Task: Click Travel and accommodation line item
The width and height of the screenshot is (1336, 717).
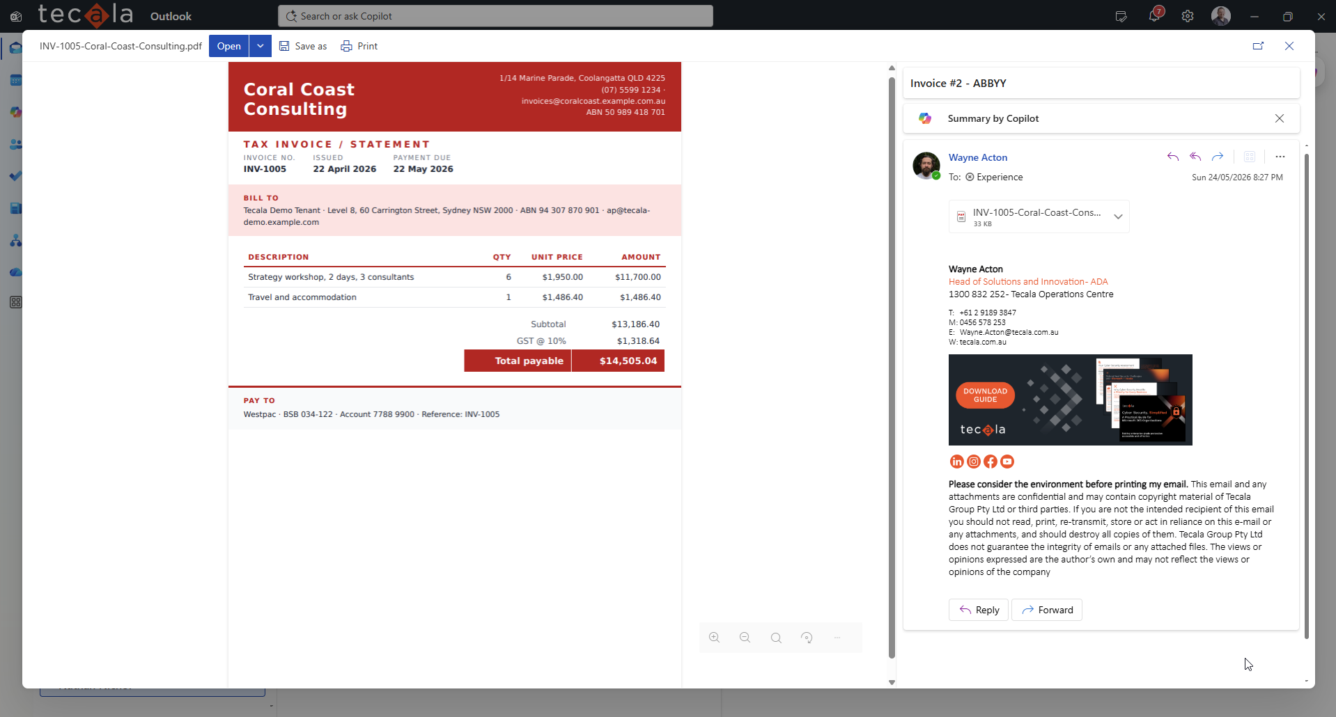Action: pos(302,297)
